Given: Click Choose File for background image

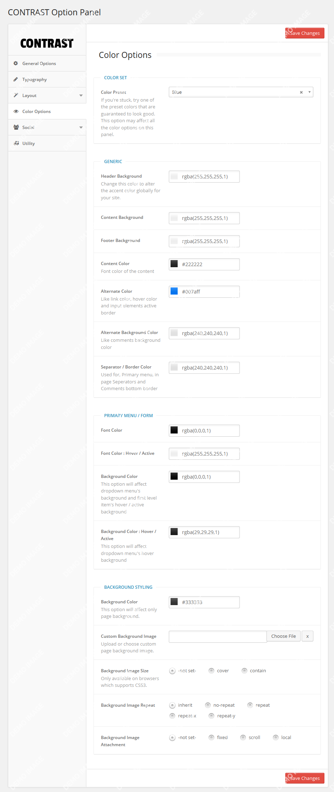Looking at the screenshot, I should point(283,636).
